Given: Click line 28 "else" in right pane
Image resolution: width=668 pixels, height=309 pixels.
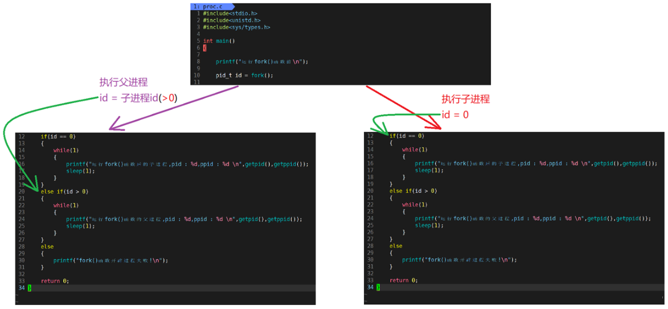Looking at the screenshot, I should (x=396, y=246).
